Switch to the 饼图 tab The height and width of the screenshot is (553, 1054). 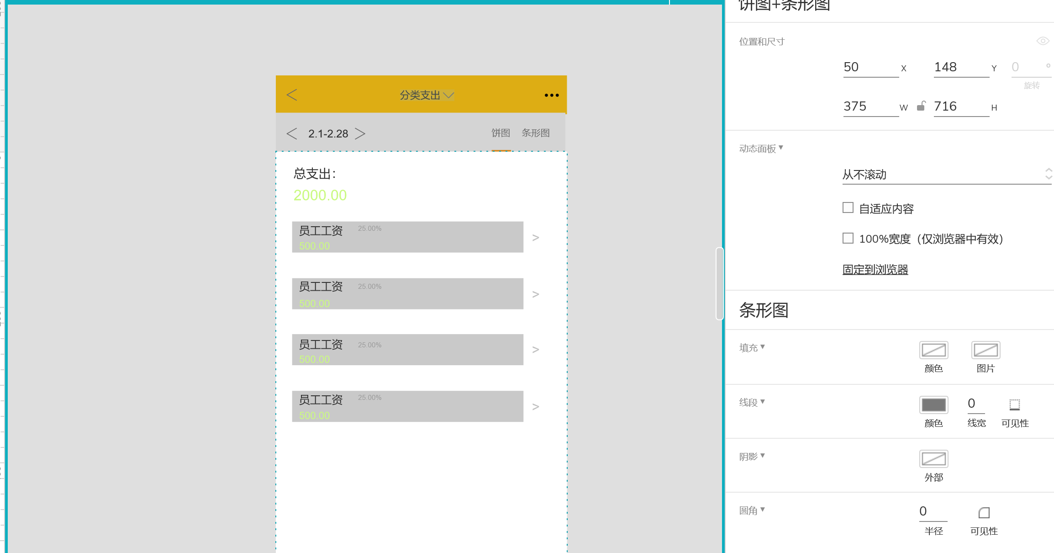(501, 133)
